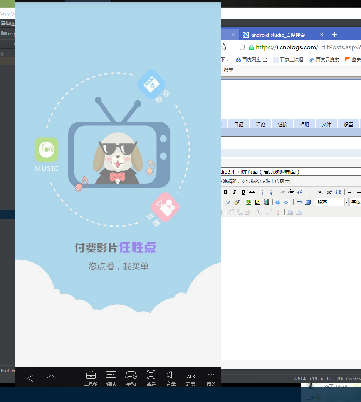Open the 段落 paragraph style dropdown
The width and height of the screenshot is (361, 402).
[331, 202]
